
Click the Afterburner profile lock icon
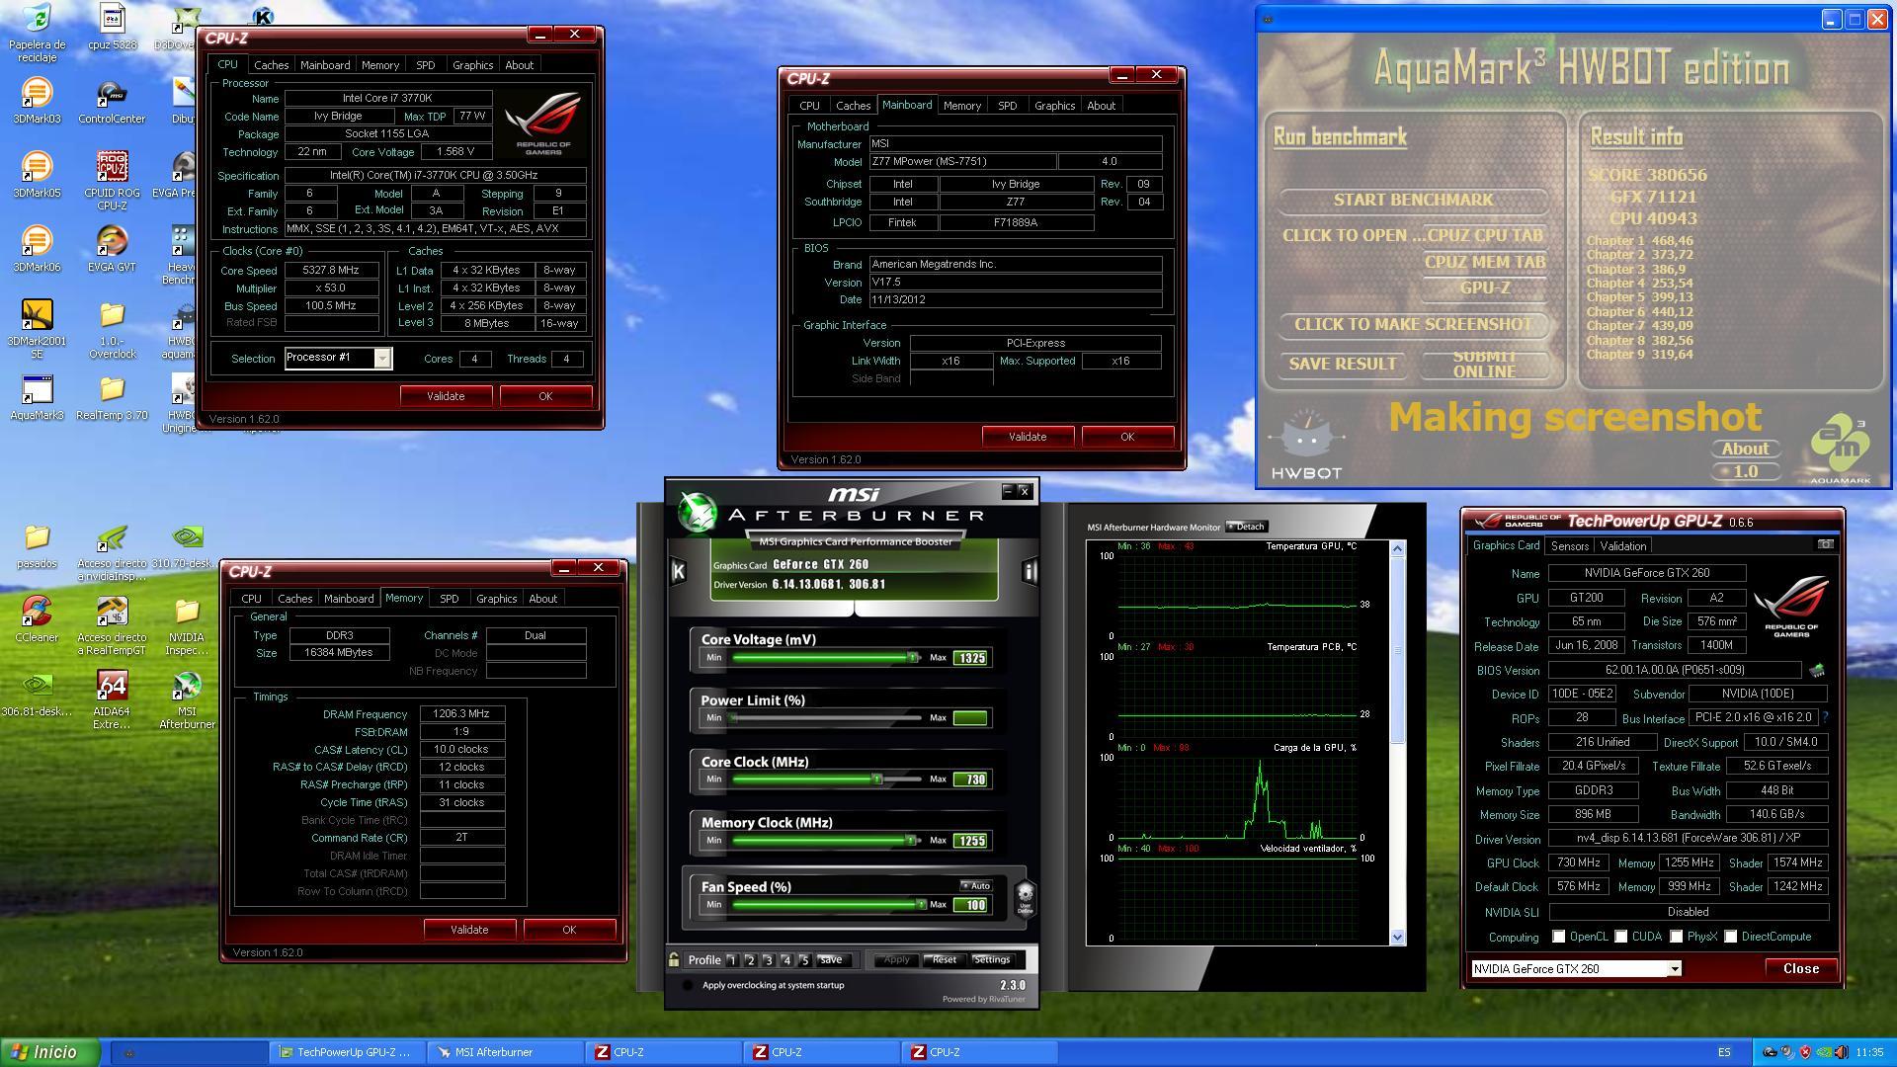(x=674, y=959)
